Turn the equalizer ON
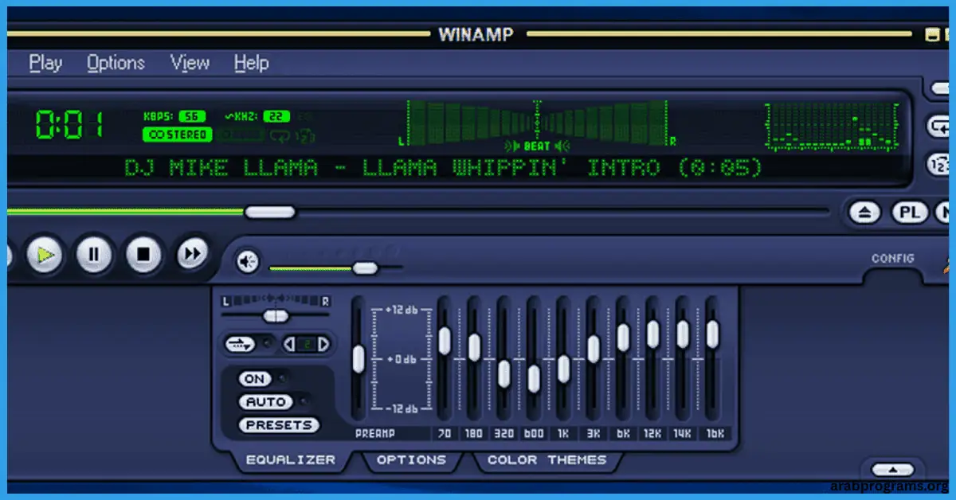956x500 pixels. click(255, 379)
